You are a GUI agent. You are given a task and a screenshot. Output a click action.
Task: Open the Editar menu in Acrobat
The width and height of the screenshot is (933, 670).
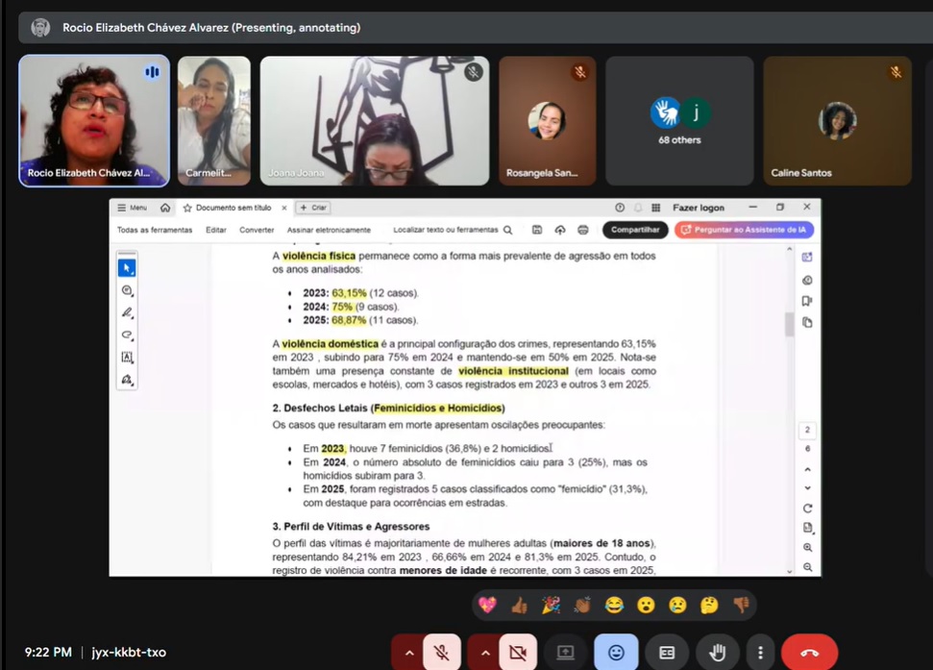point(216,230)
